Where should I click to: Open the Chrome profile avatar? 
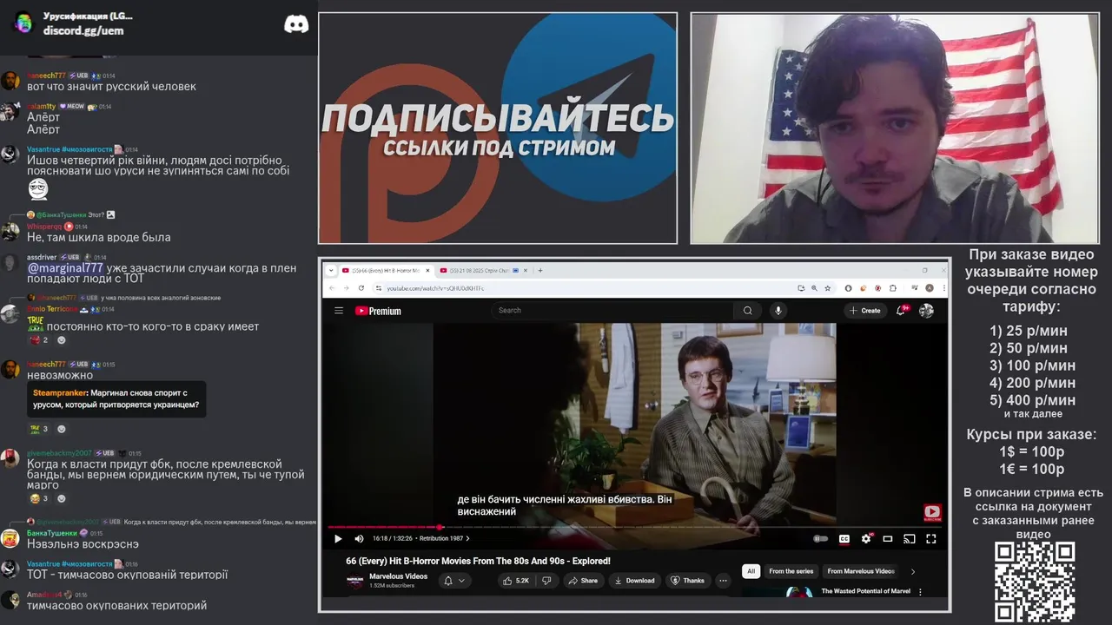pyautogui.click(x=930, y=288)
